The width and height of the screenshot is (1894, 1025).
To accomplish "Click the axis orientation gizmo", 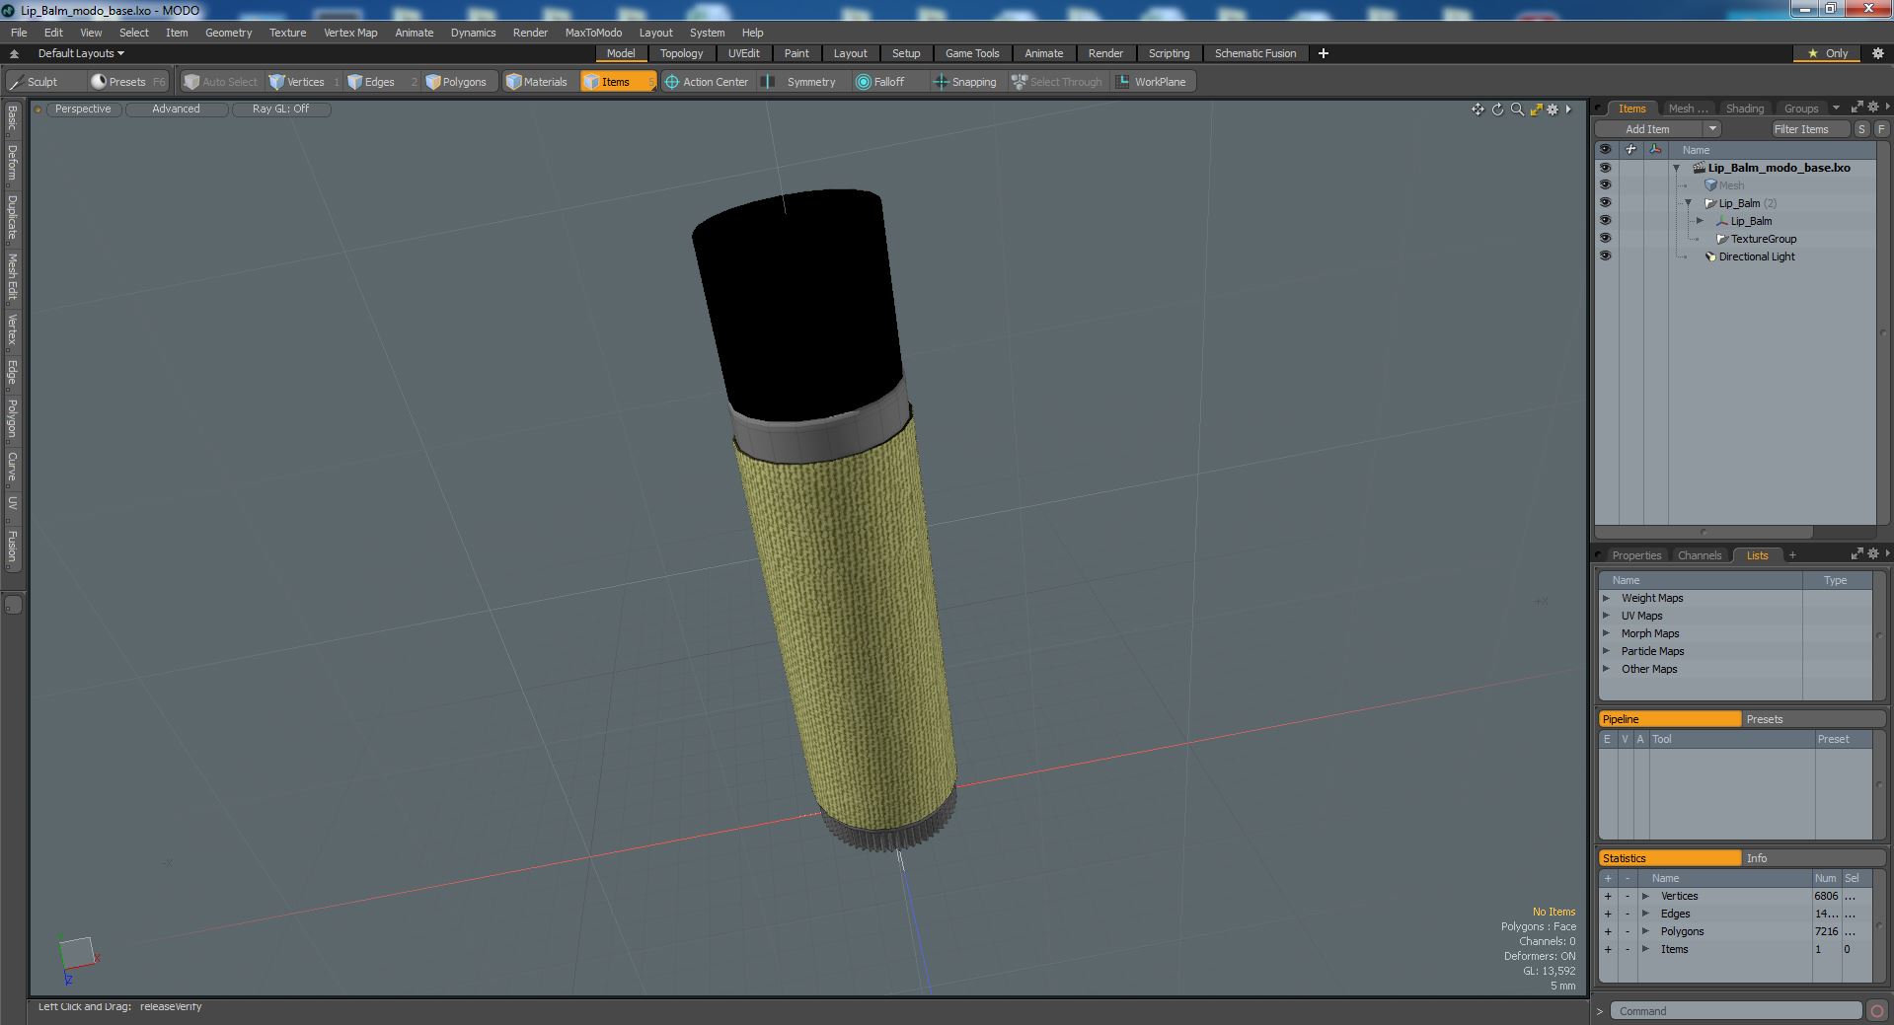I will 77,957.
